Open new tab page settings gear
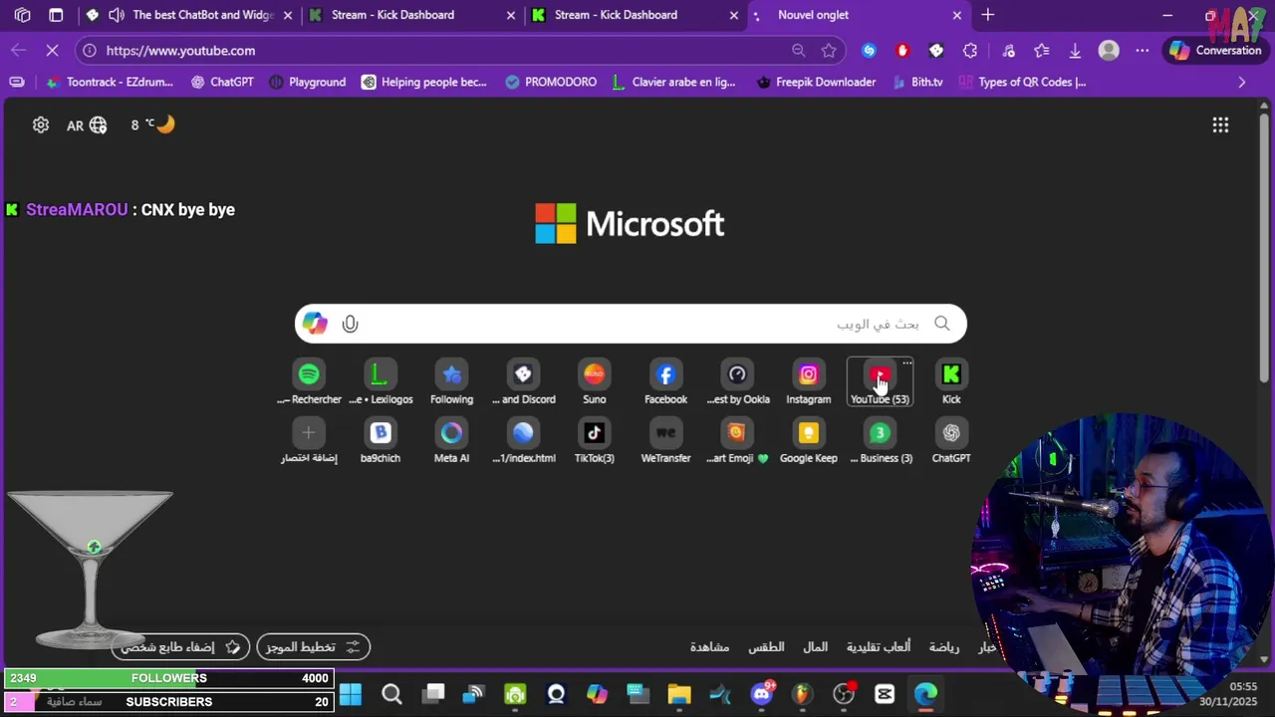Viewport: 1275px width, 717px height. coord(41,124)
